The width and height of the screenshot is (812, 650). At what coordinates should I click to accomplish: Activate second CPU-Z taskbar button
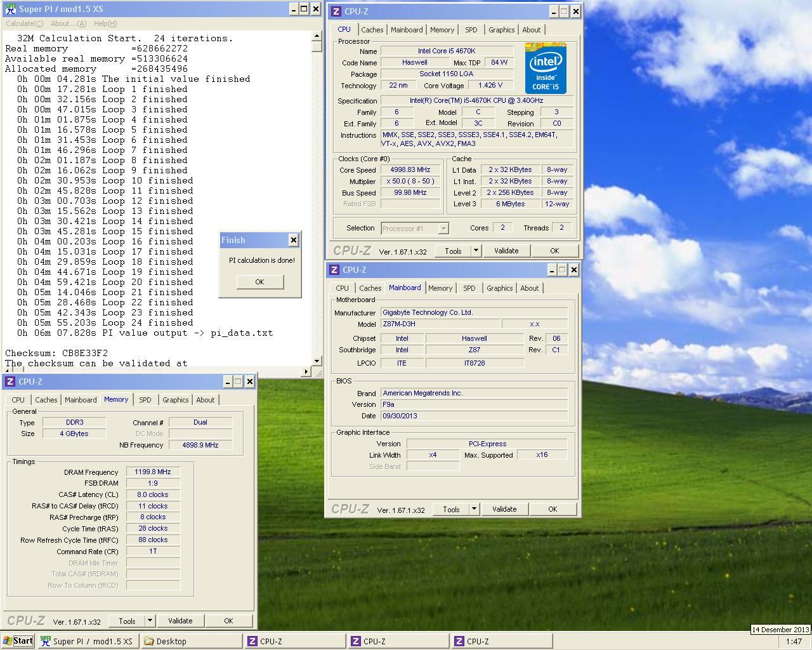[398, 641]
